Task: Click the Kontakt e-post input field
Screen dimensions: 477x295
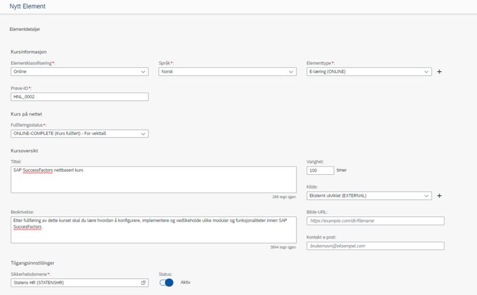Action: pyautogui.click(x=376, y=246)
